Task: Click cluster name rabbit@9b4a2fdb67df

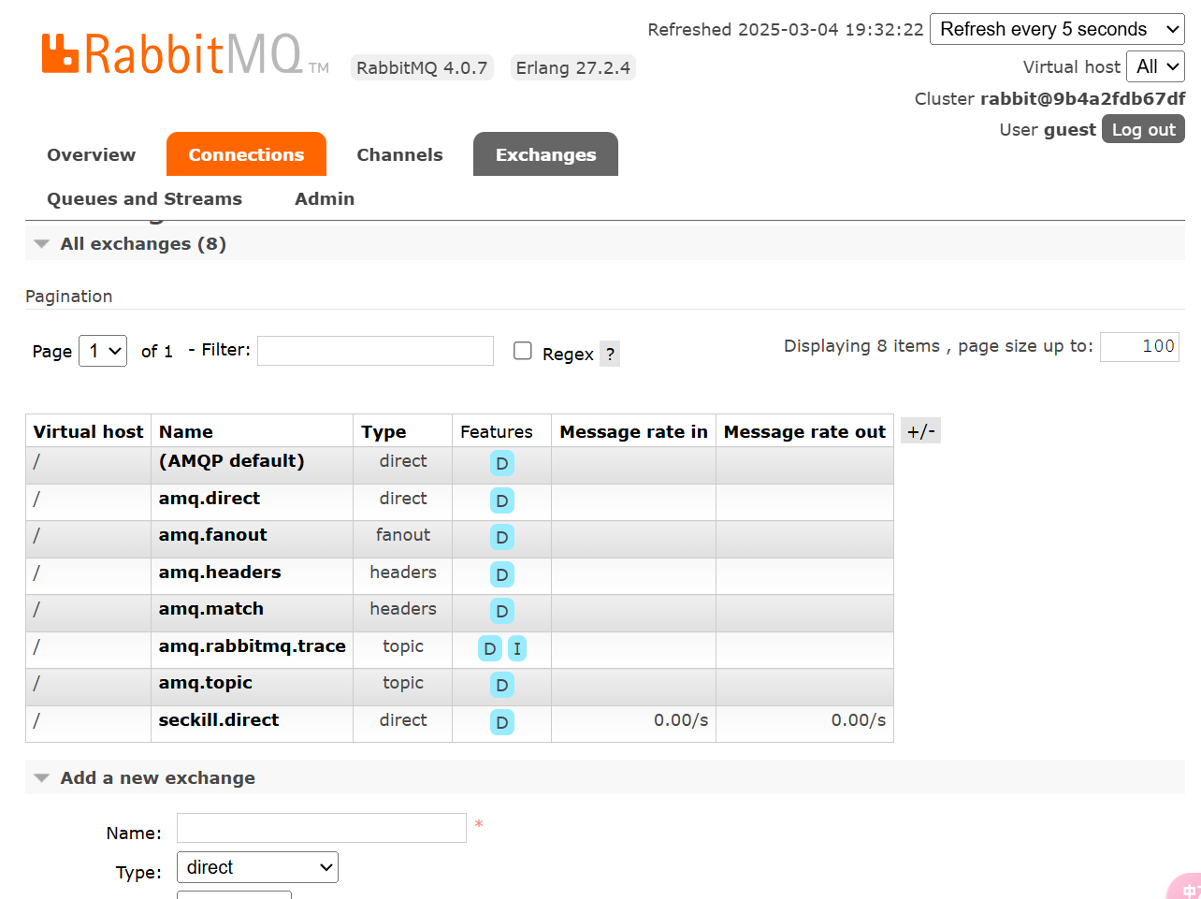Action: point(1082,98)
